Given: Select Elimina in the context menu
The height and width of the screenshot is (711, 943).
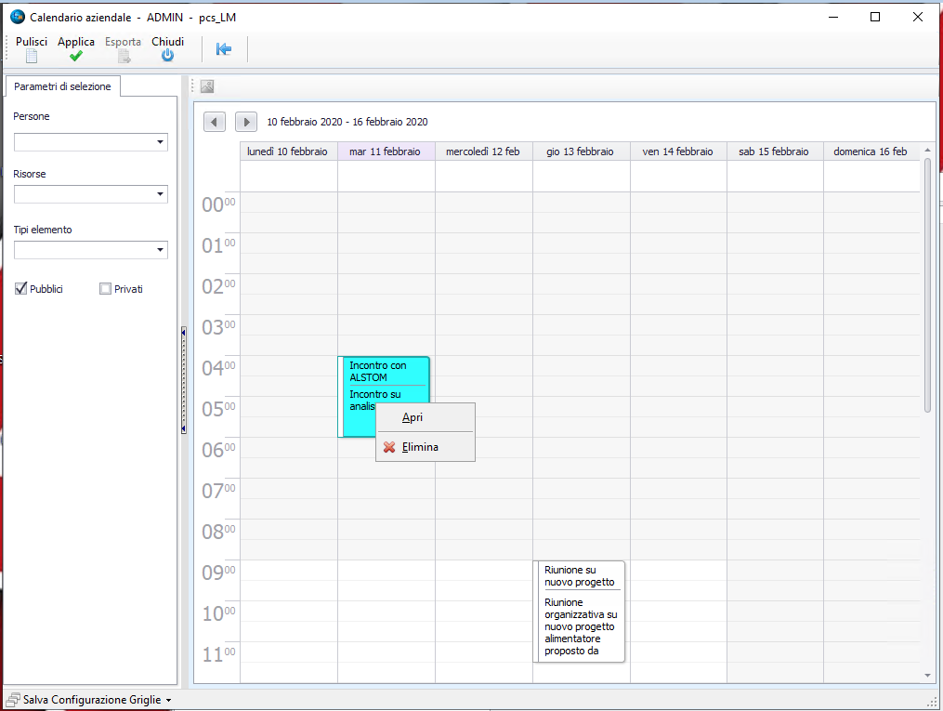Looking at the screenshot, I should 420,447.
